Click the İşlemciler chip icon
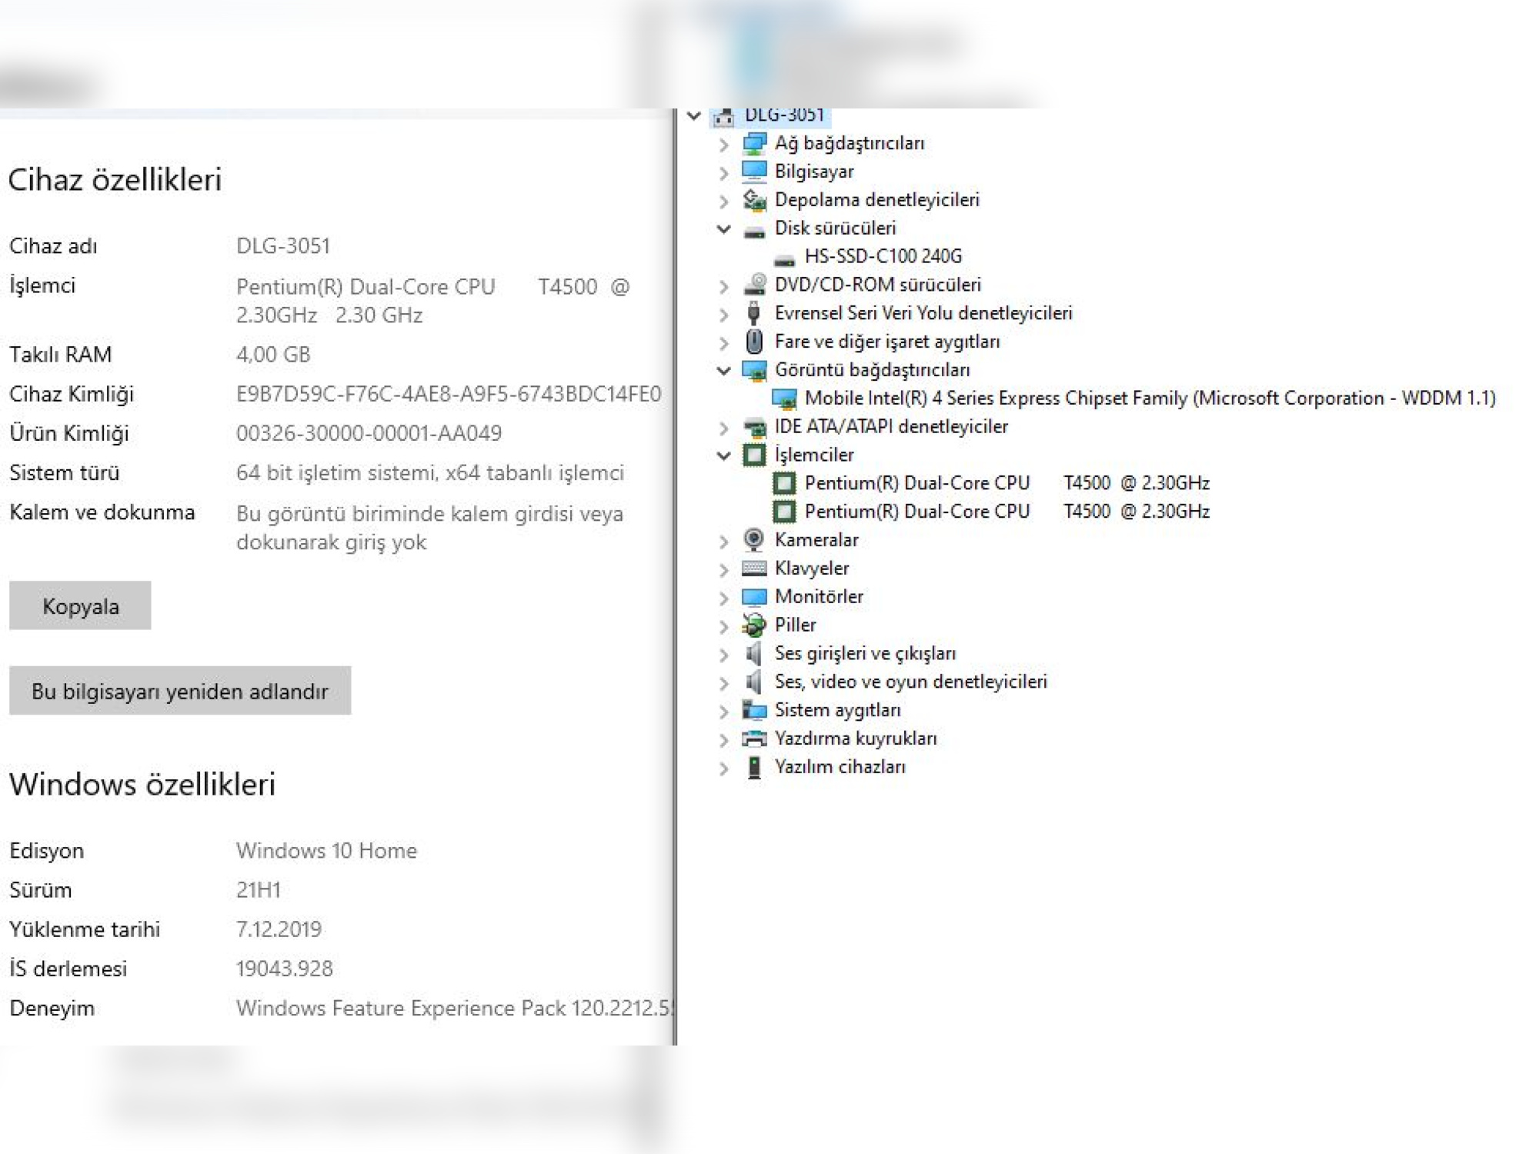1539x1154 pixels. click(754, 455)
